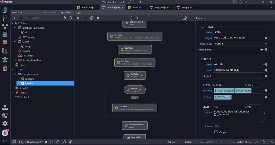Screen dimensions: 275x145
Task: Click the sender Email input field
Action: [237, 70]
